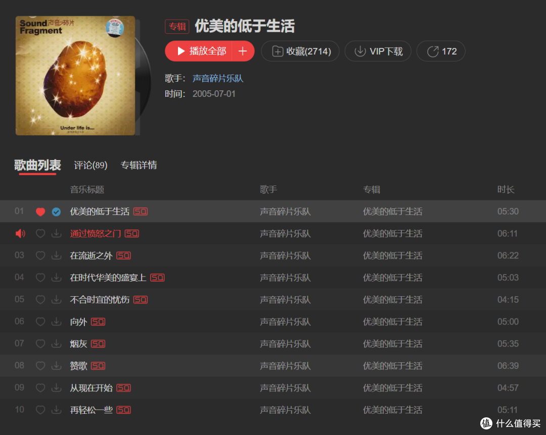Favorite the album via 收藏(2714)
This screenshot has width=546, height=435.
(300, 51)
